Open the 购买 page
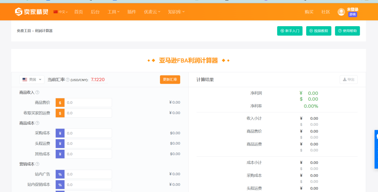This screenshot has height=192, width=378. [309, 12]
